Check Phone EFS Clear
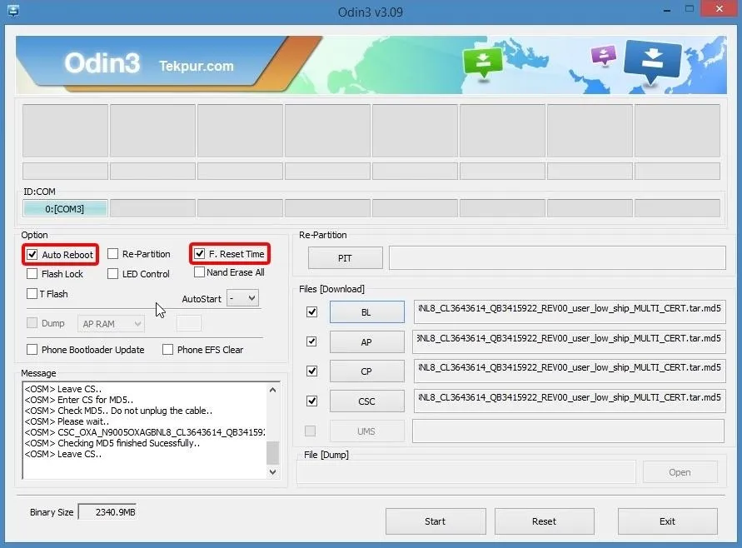742x548 pixels. [167, 350]
